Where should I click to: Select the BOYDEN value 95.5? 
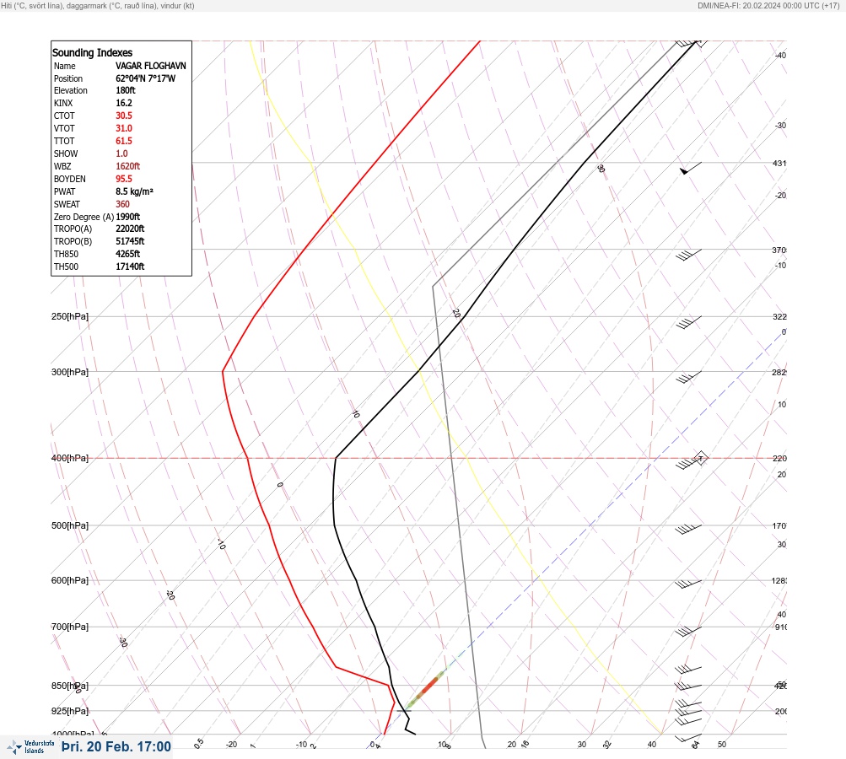123,179
